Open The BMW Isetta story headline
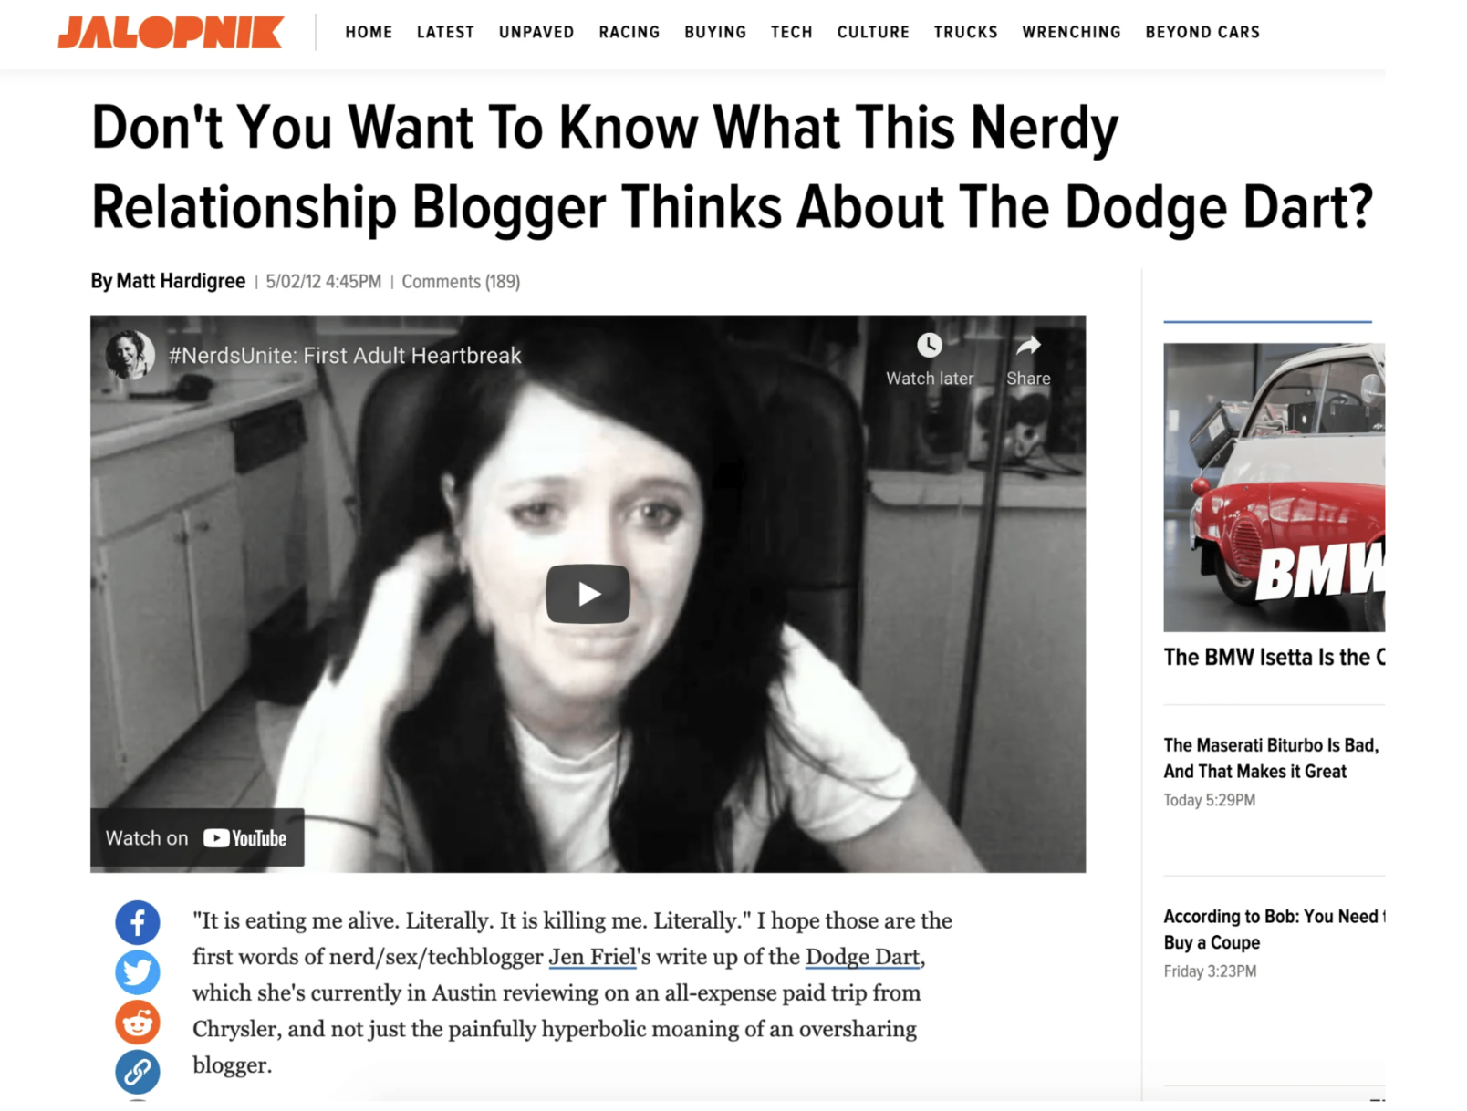This screenshot has width=1467, height=1111. click(x=1274, y=657)
